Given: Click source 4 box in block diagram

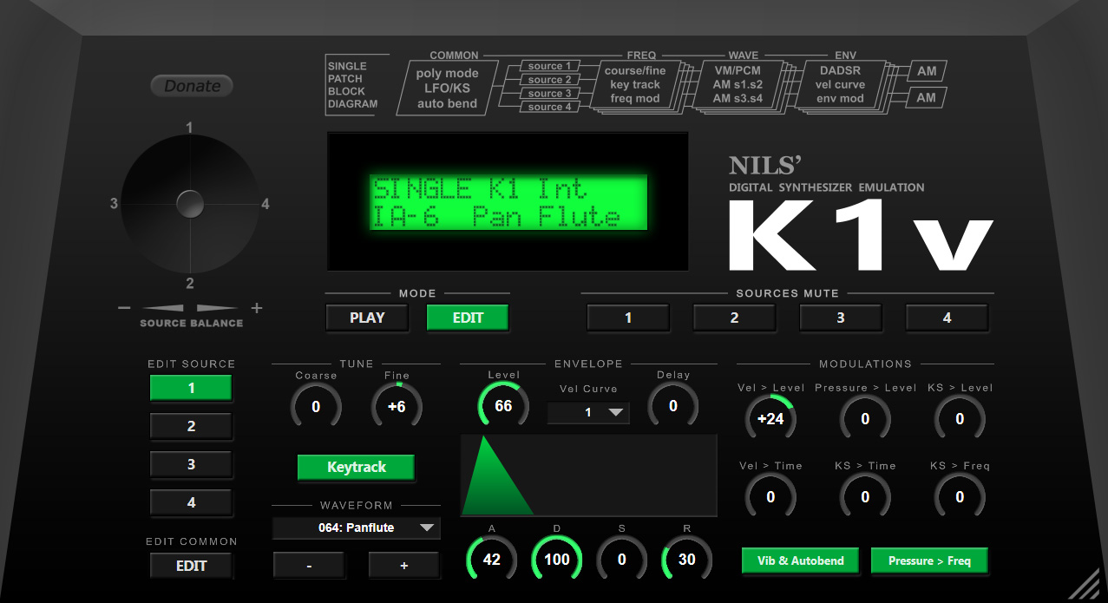Looking at the screenshot, I should [550, 107].
